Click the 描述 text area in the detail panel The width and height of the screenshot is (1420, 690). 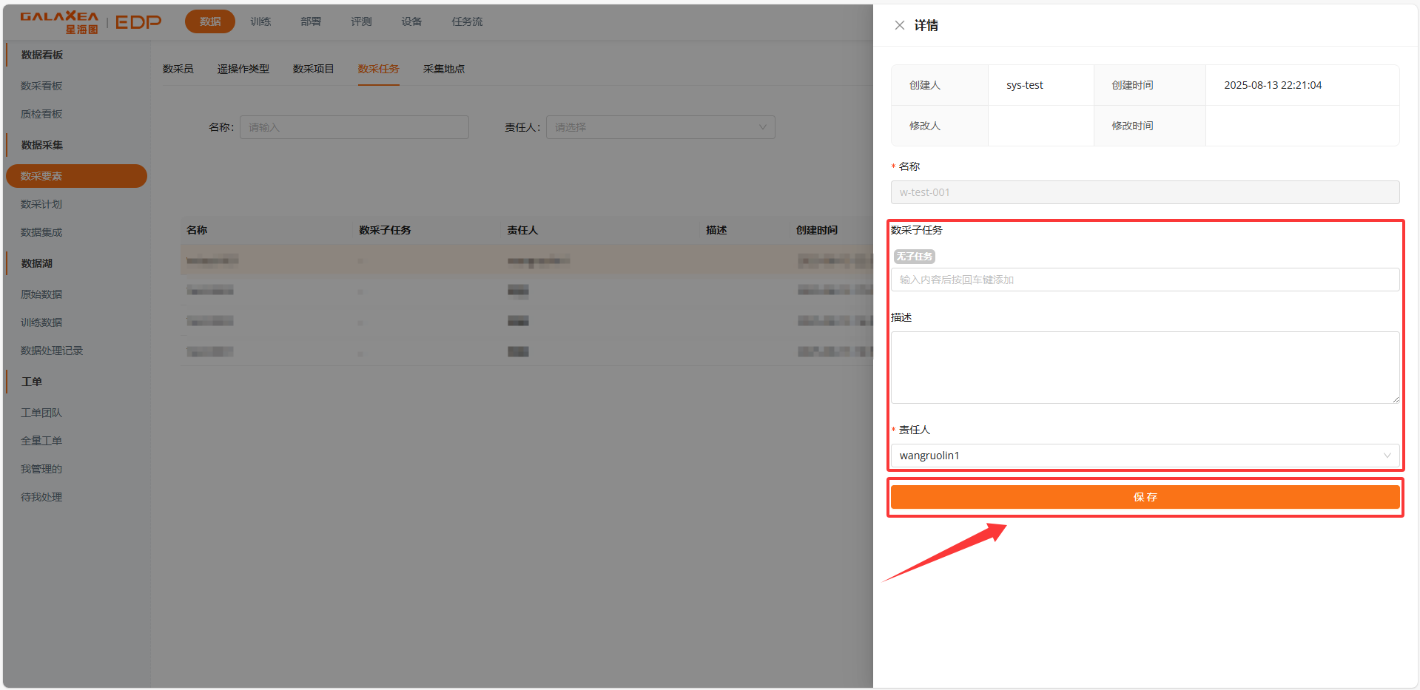(1144, 367)
